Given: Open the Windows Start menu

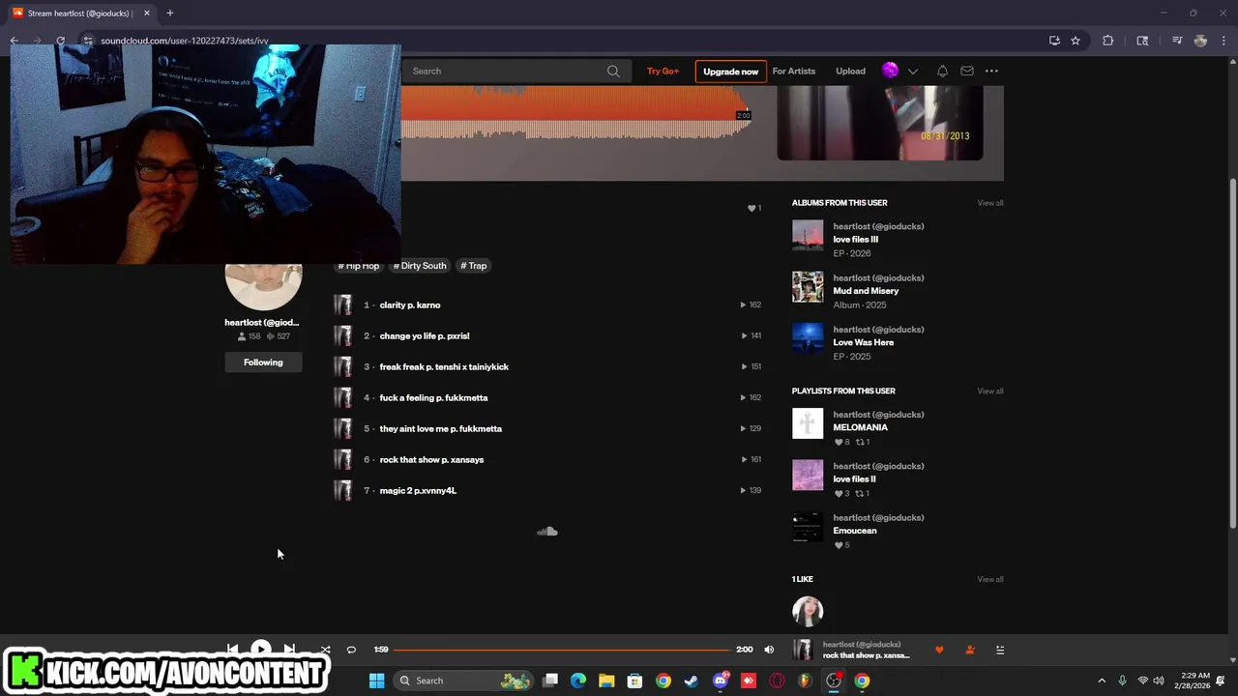Looking at the screenshot, I should [377, 681].
